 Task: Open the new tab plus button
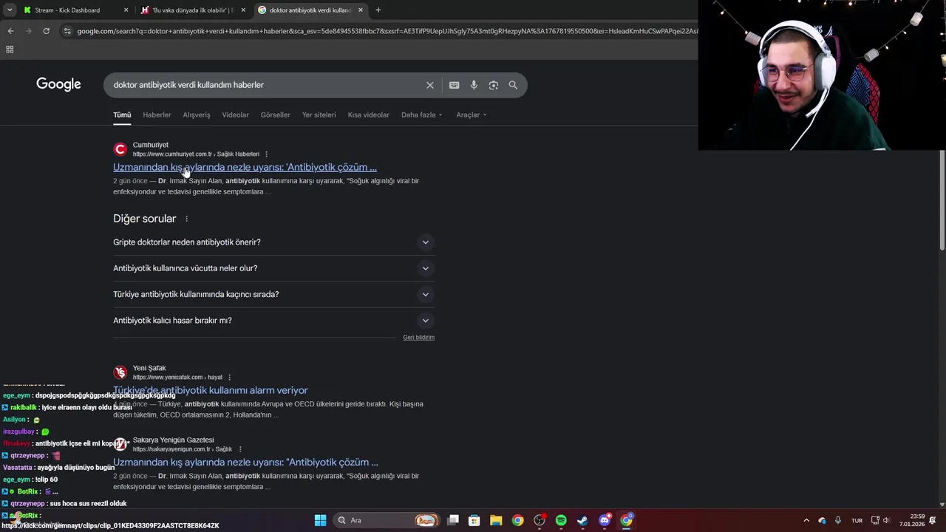[378, 10]
